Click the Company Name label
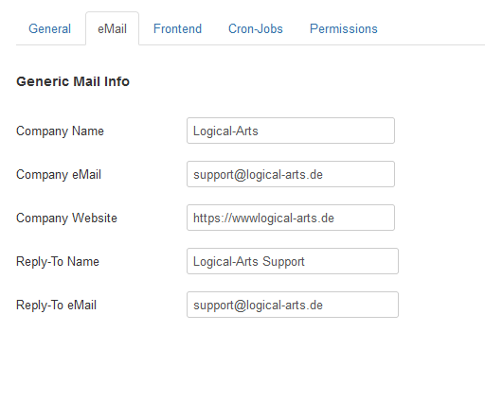485x402 pixels. [60, 131]
